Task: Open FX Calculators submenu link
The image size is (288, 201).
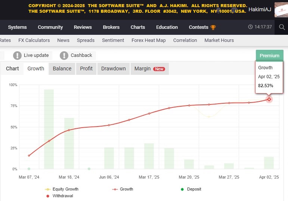Action: (x=34, y=40)
